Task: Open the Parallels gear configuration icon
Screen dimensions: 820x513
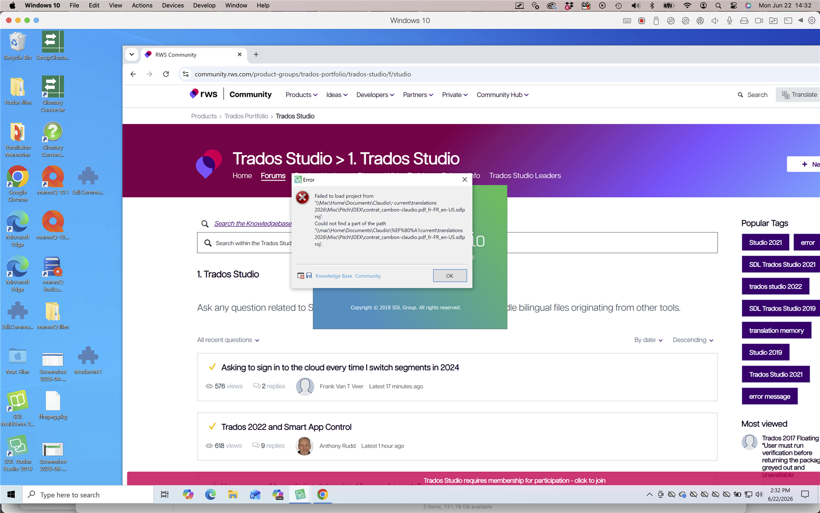Action: click(812, 21)
